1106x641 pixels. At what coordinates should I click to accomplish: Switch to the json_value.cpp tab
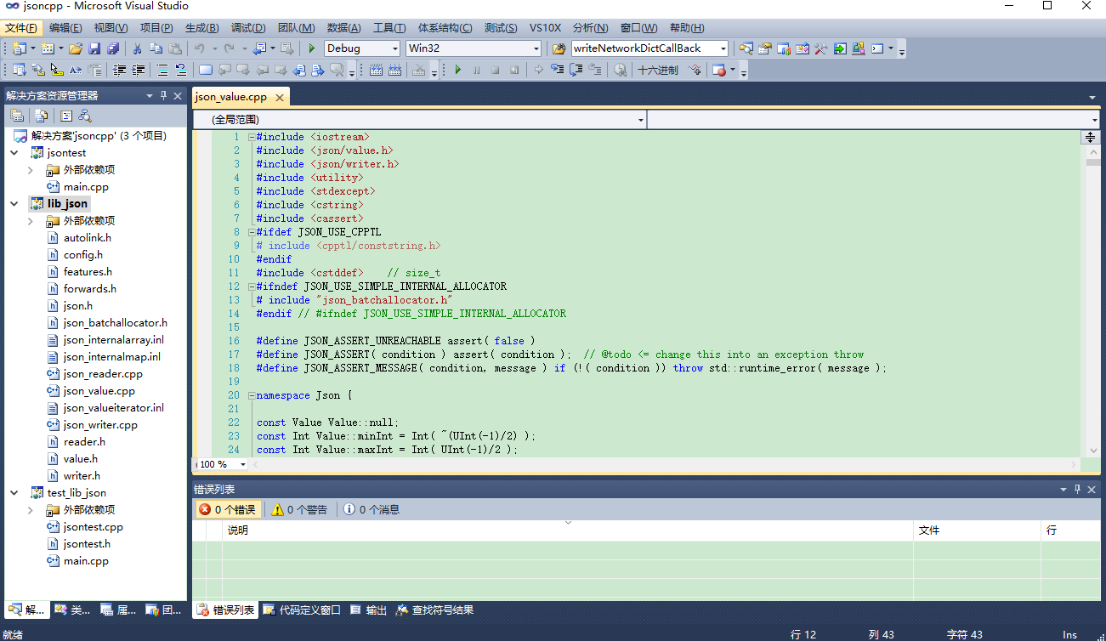pyautogui.click(x=231, y=97)
